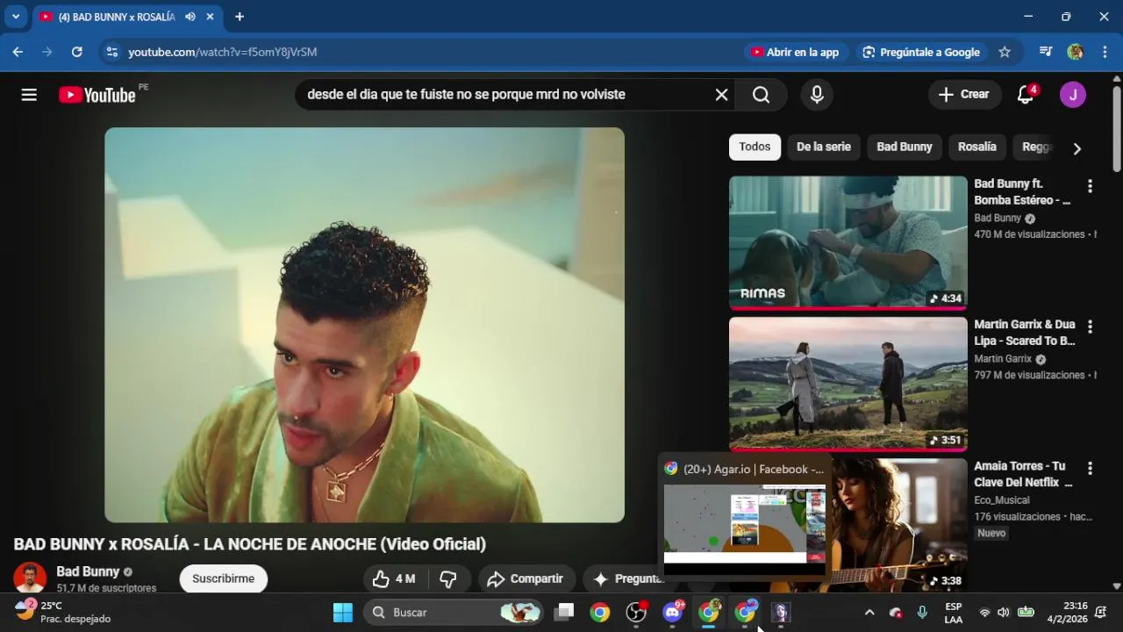Click the Crear button

964,95
